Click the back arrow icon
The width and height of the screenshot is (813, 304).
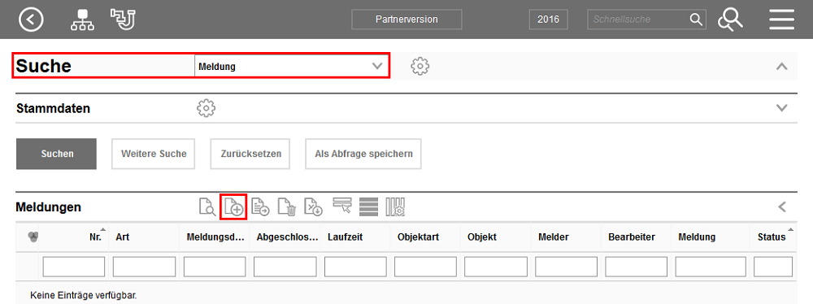click(31, 20)
